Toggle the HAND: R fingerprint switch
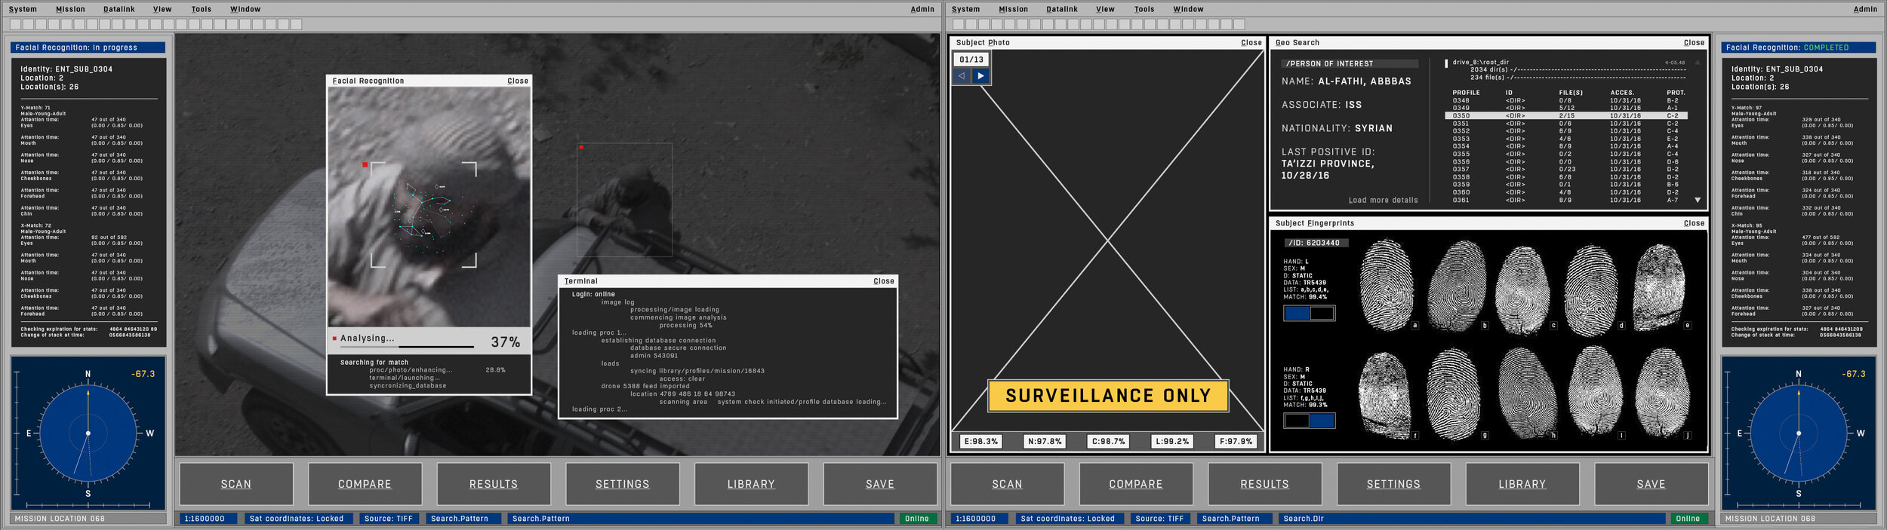Screen dimensions: 1887x530 [x=1310, y=421]
